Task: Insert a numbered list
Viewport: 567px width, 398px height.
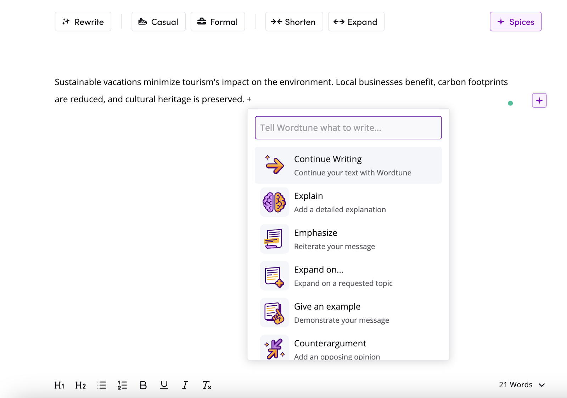Action: pyautogui.click(x=122, y=385)
